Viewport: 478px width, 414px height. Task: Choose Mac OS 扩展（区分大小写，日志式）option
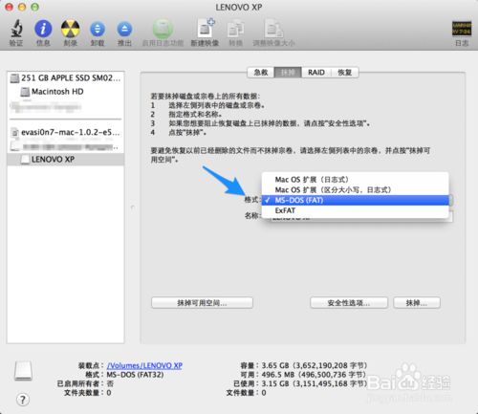[x=355, y=190]
